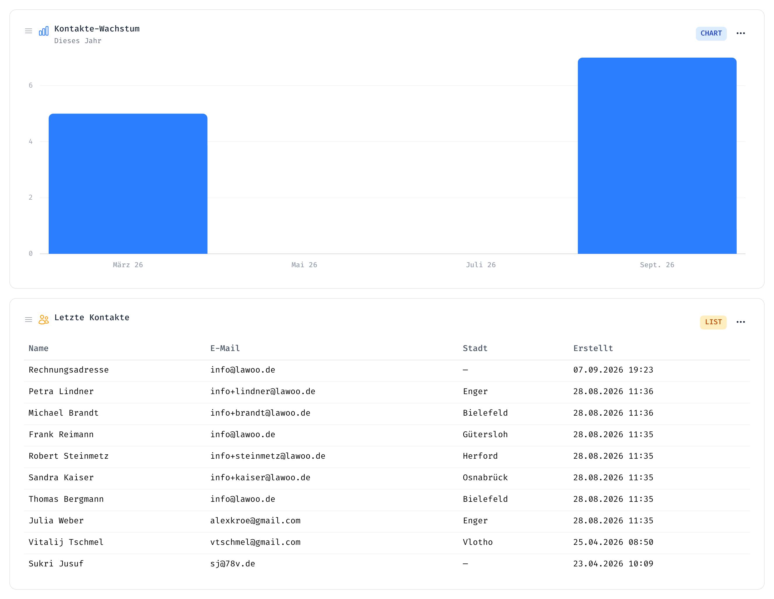The image size is (774, 599).
Task: Open the three-dot menu of Letzte Kontakte widget
Action: click(740, 322)
